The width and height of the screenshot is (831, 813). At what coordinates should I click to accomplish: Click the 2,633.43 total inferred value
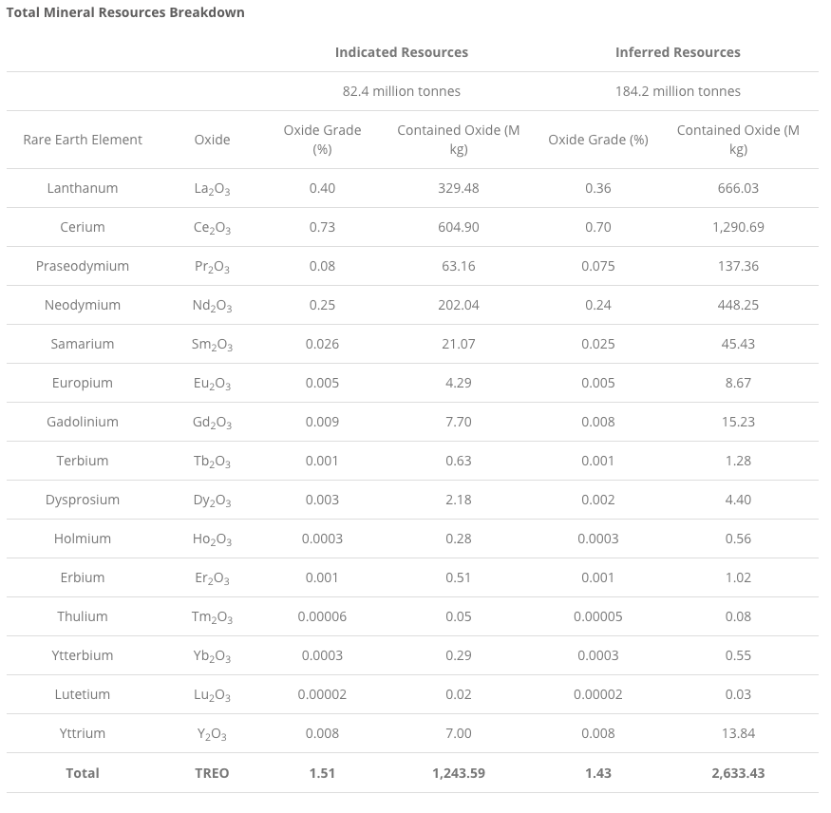pyautogui.click(x=737, y=773)
